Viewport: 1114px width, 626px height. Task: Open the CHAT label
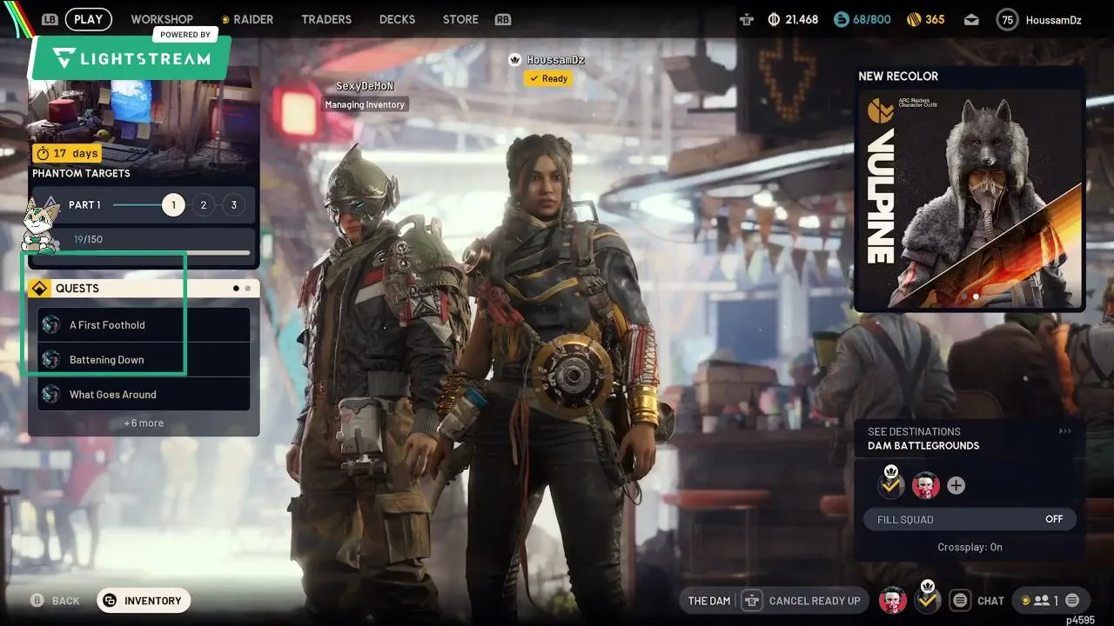coord(990,601)
